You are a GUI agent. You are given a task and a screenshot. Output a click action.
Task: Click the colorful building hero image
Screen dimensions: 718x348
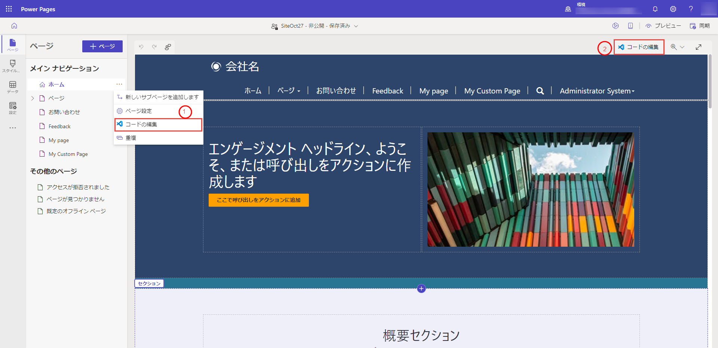pyautogui.click(x=531, y=190)
